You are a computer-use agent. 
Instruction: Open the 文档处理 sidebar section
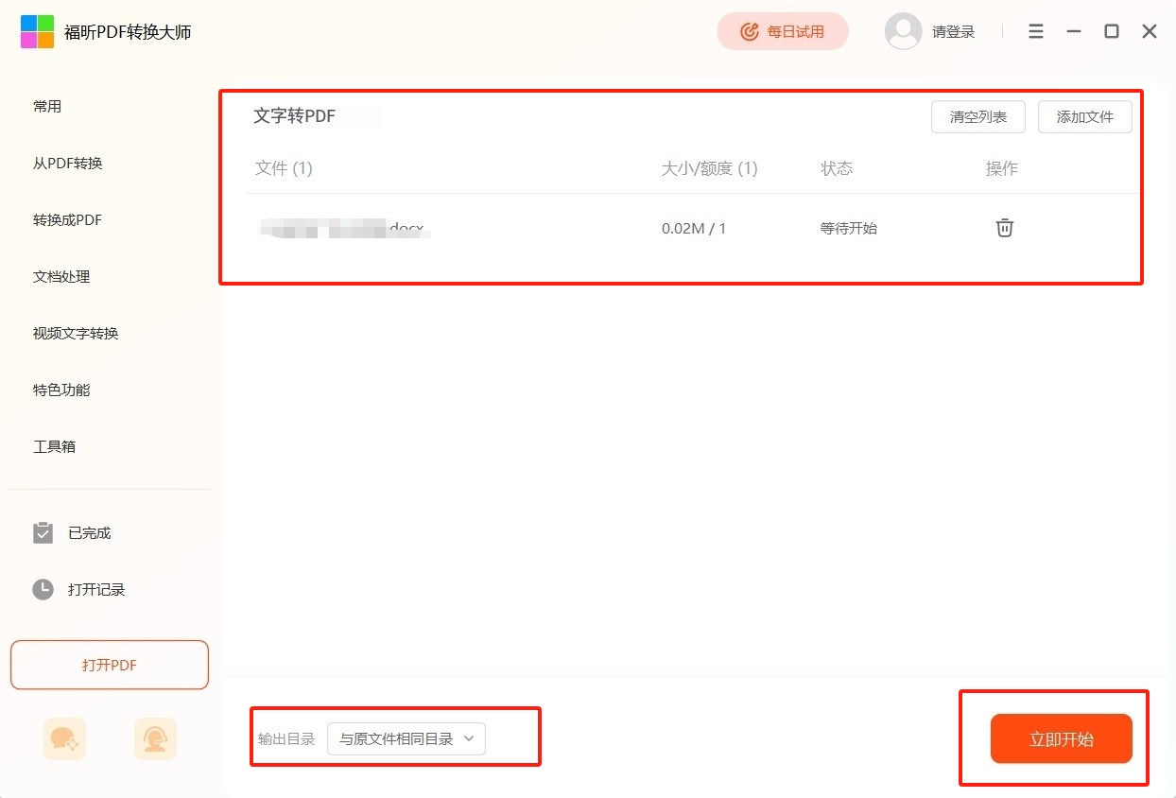pos(61,277)
